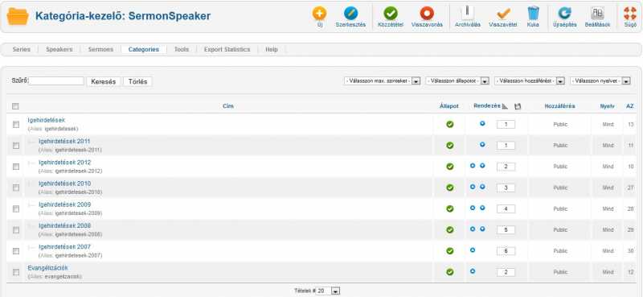Toggle published status of Igehirdetések 2007
This screenshot has width=643, height=297.
click(x=450, y=250)
